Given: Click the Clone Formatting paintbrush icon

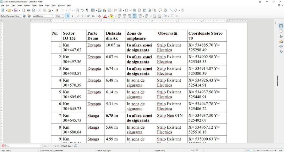Looking at the screenshot, I should coord(56,11).
